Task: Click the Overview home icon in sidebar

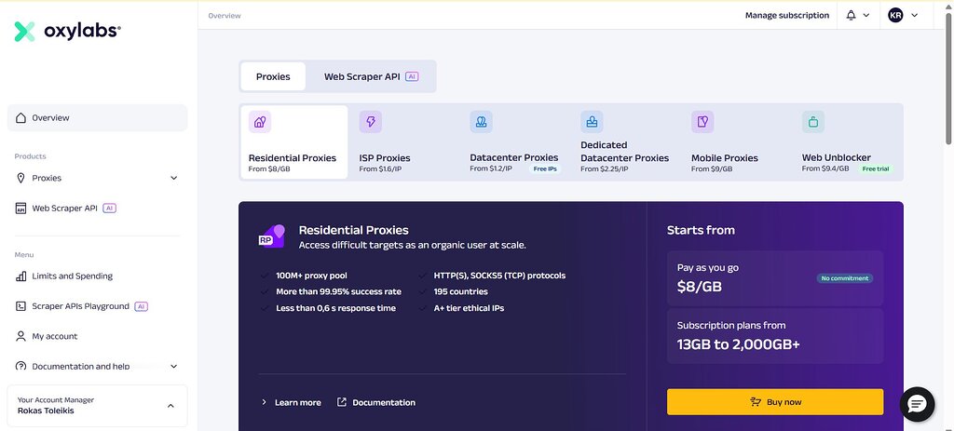Action: [x=20, y=118]
